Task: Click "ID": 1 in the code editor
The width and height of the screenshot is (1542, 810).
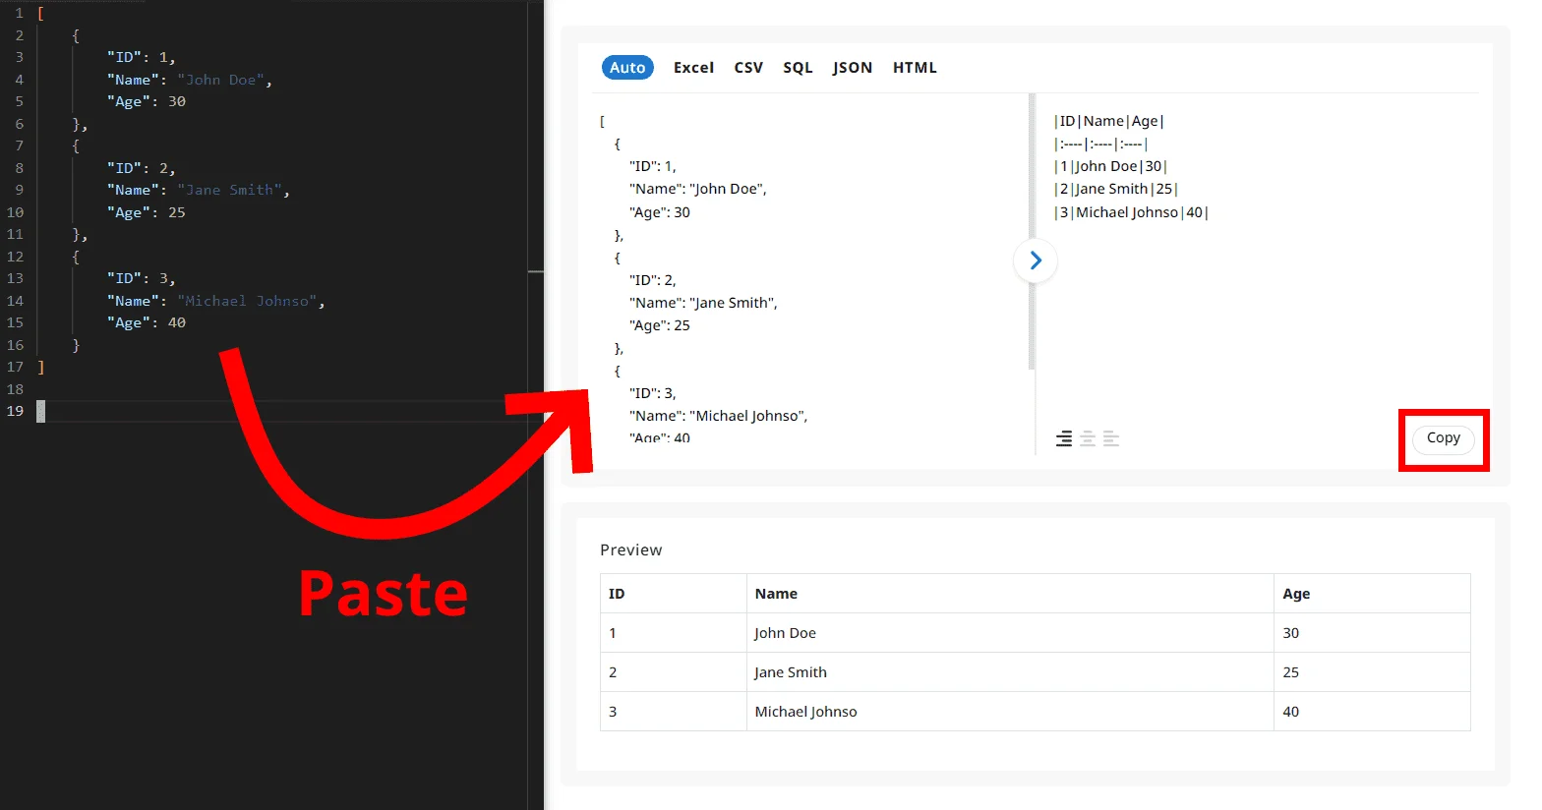Action: click(x=141, y=57)
